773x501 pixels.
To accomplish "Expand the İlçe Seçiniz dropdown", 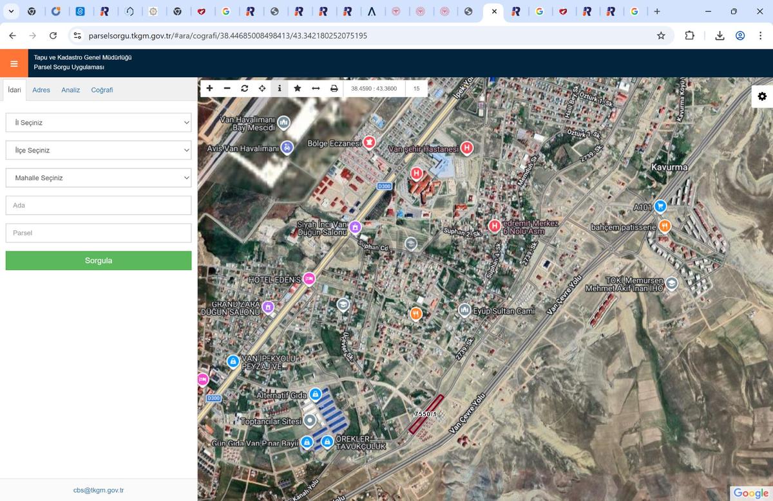I will [99, 150].
